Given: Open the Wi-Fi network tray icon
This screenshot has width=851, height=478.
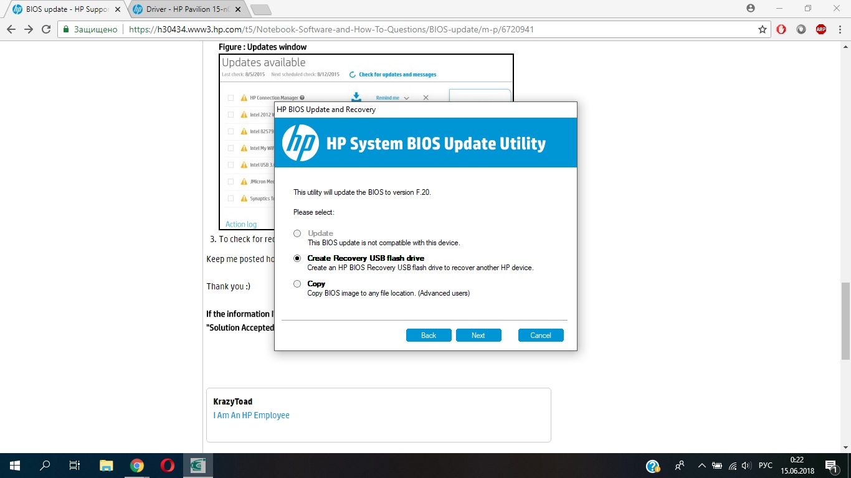Looking at the screenshot, I should [732, 466].
